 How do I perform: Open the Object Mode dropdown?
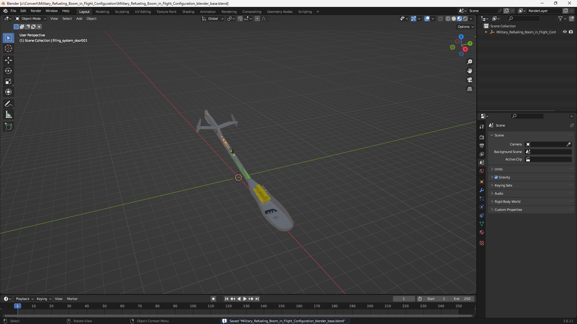click(31, 19)
